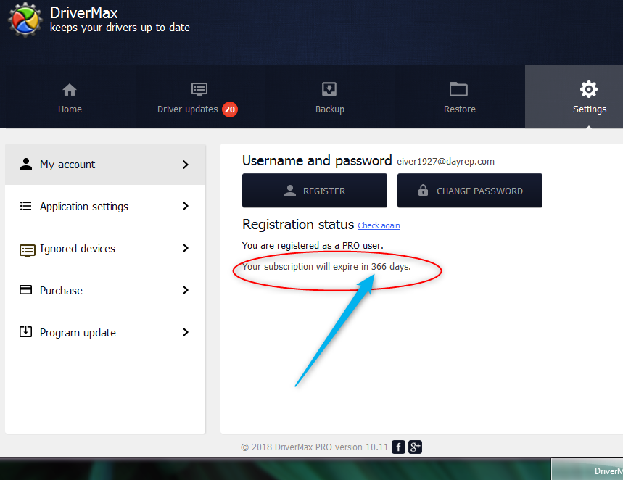Click the DriverMax gear logo
The image size is (623, 480).
[25, 20]
